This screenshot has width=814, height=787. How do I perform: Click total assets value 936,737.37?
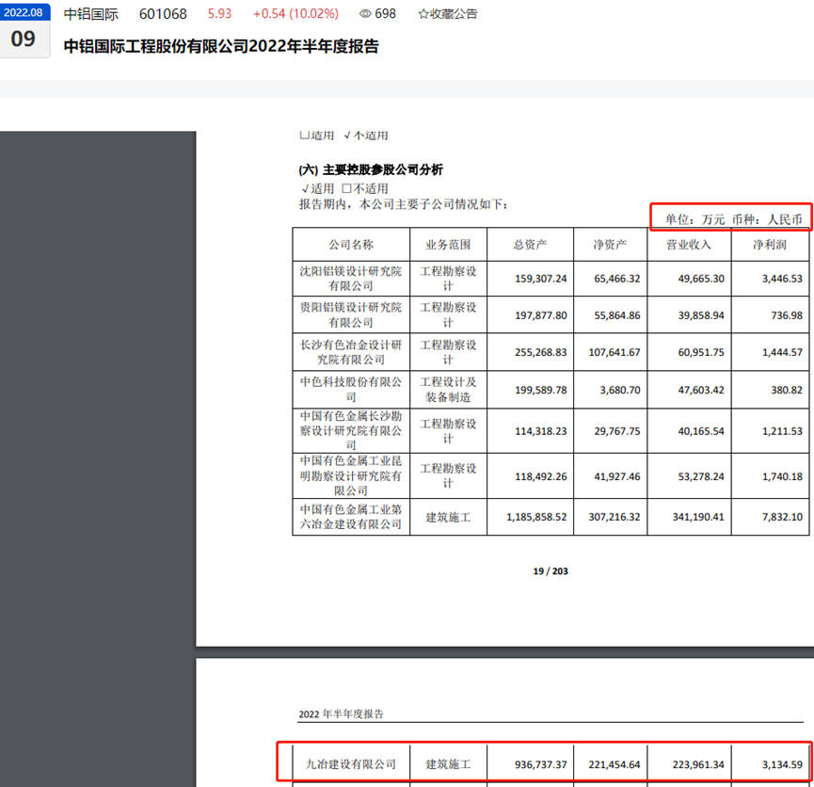(x=540, y=764)
